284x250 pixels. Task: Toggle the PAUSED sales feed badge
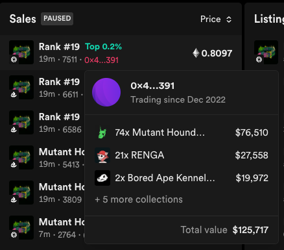[x=57, y=19]
